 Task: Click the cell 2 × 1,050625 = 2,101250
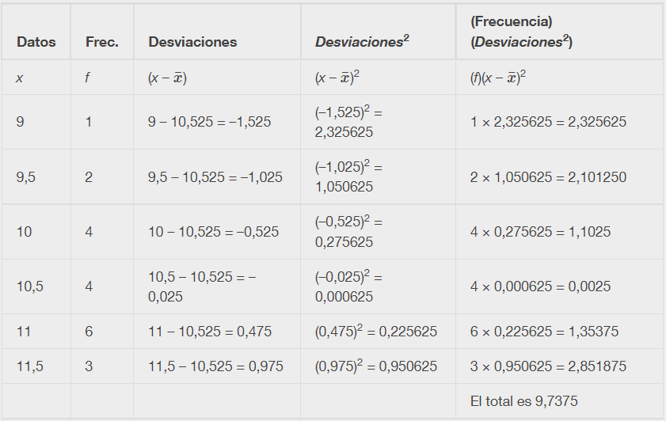pyautogui.click(x=548, y=177)
